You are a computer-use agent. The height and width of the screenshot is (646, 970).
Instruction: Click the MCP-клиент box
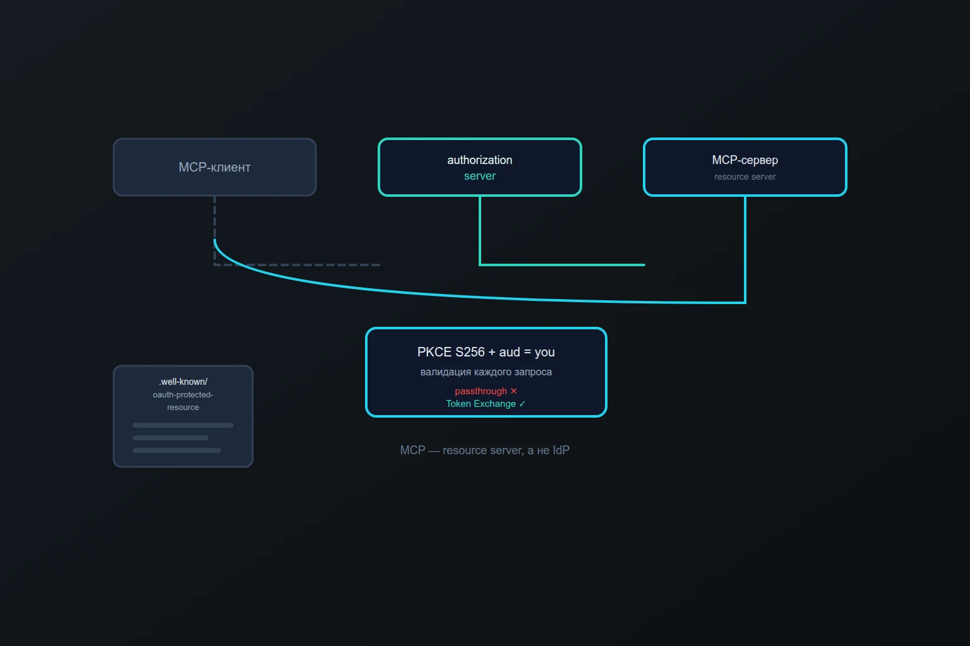[215, 167]
